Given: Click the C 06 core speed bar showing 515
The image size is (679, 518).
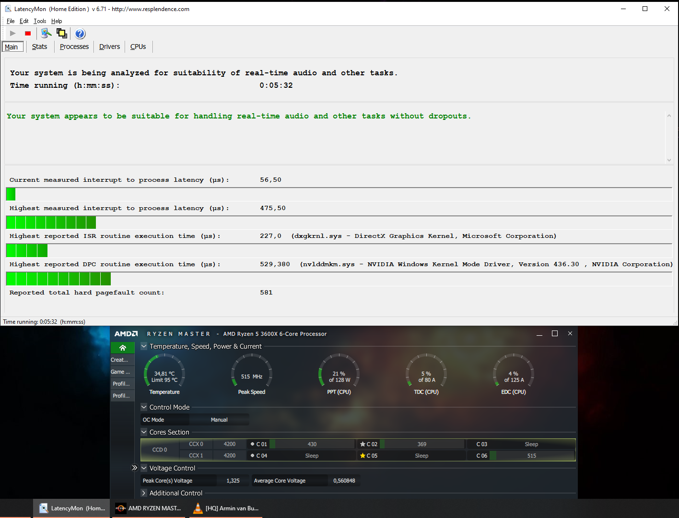Looking at the screenshot, I should (532, 456).
